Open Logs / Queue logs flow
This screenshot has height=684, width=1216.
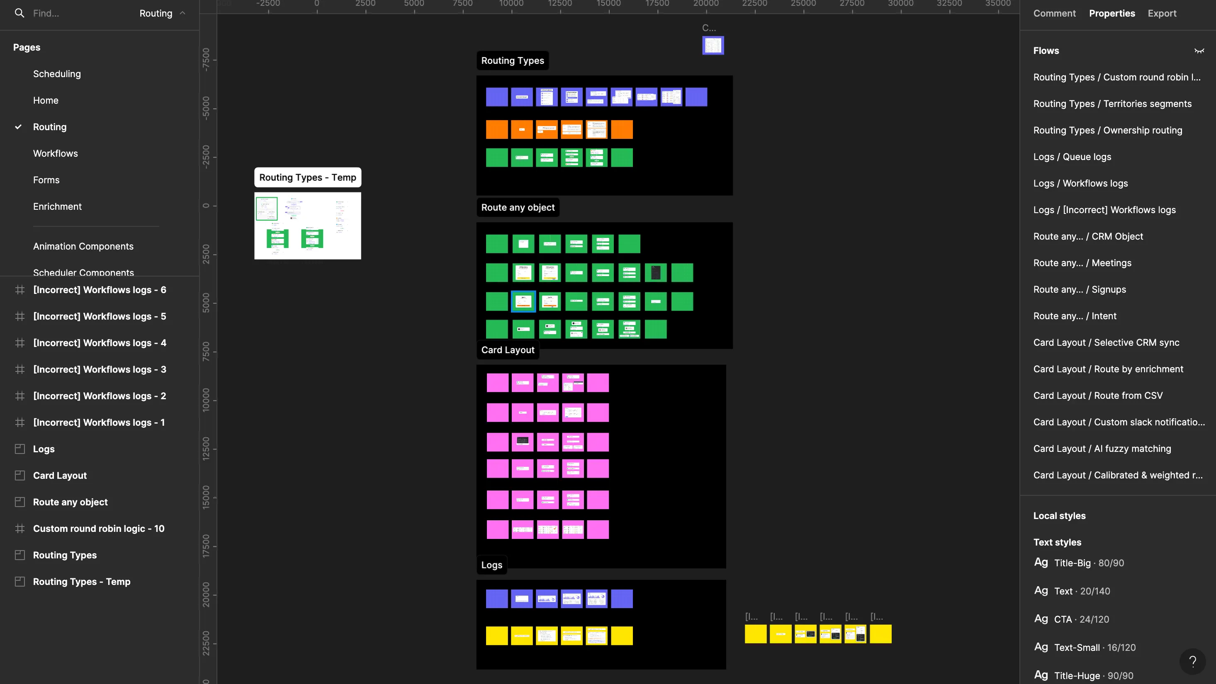point(1072,157)
